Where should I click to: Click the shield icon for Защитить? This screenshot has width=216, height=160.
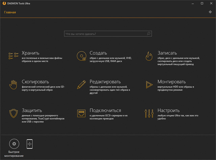(13, 113)
